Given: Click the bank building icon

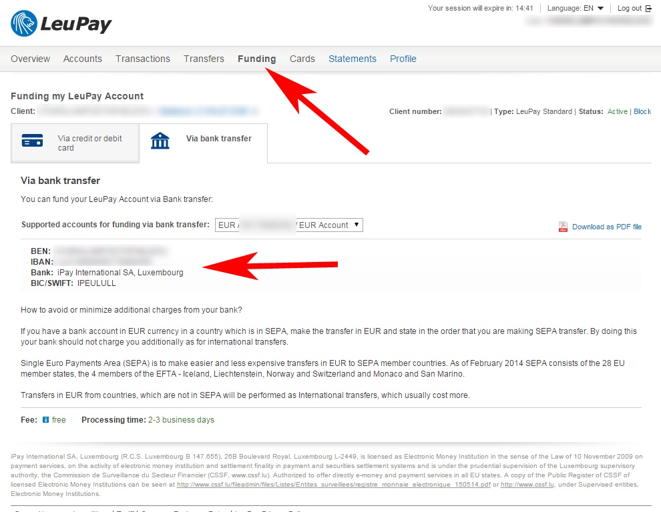Looking at the screenshot, I should coord(160,141).
